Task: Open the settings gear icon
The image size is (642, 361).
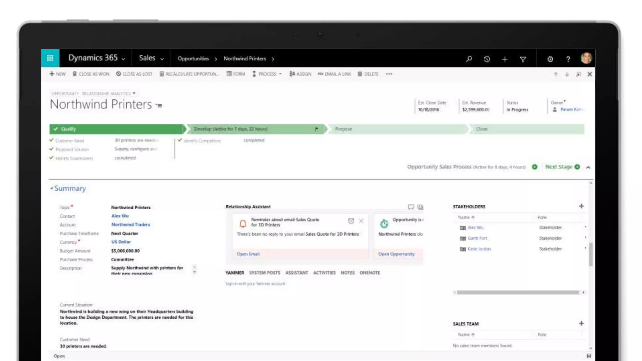Action: [x=550, y=59]
